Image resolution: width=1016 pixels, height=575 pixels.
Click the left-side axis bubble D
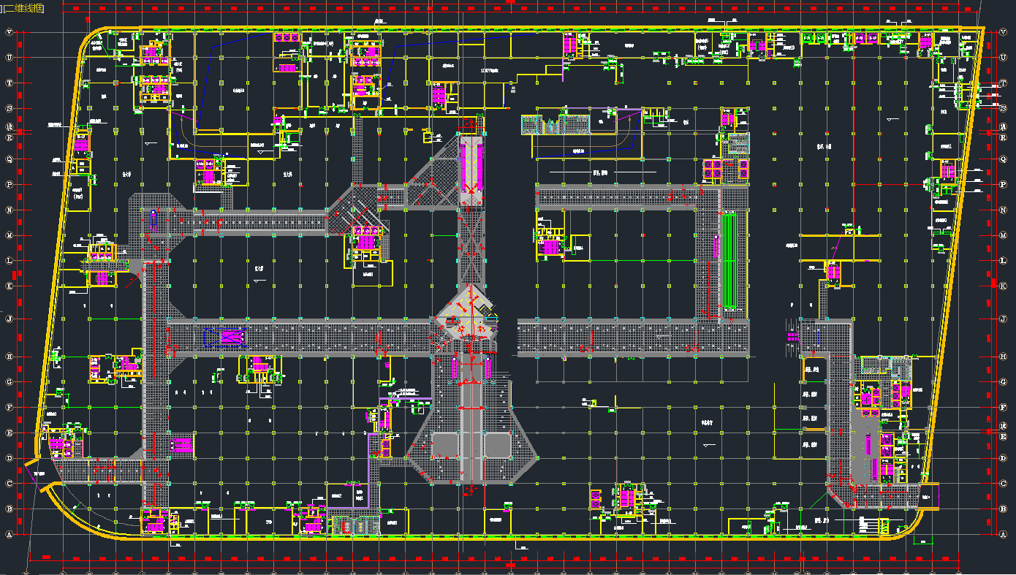coord(10,458)
